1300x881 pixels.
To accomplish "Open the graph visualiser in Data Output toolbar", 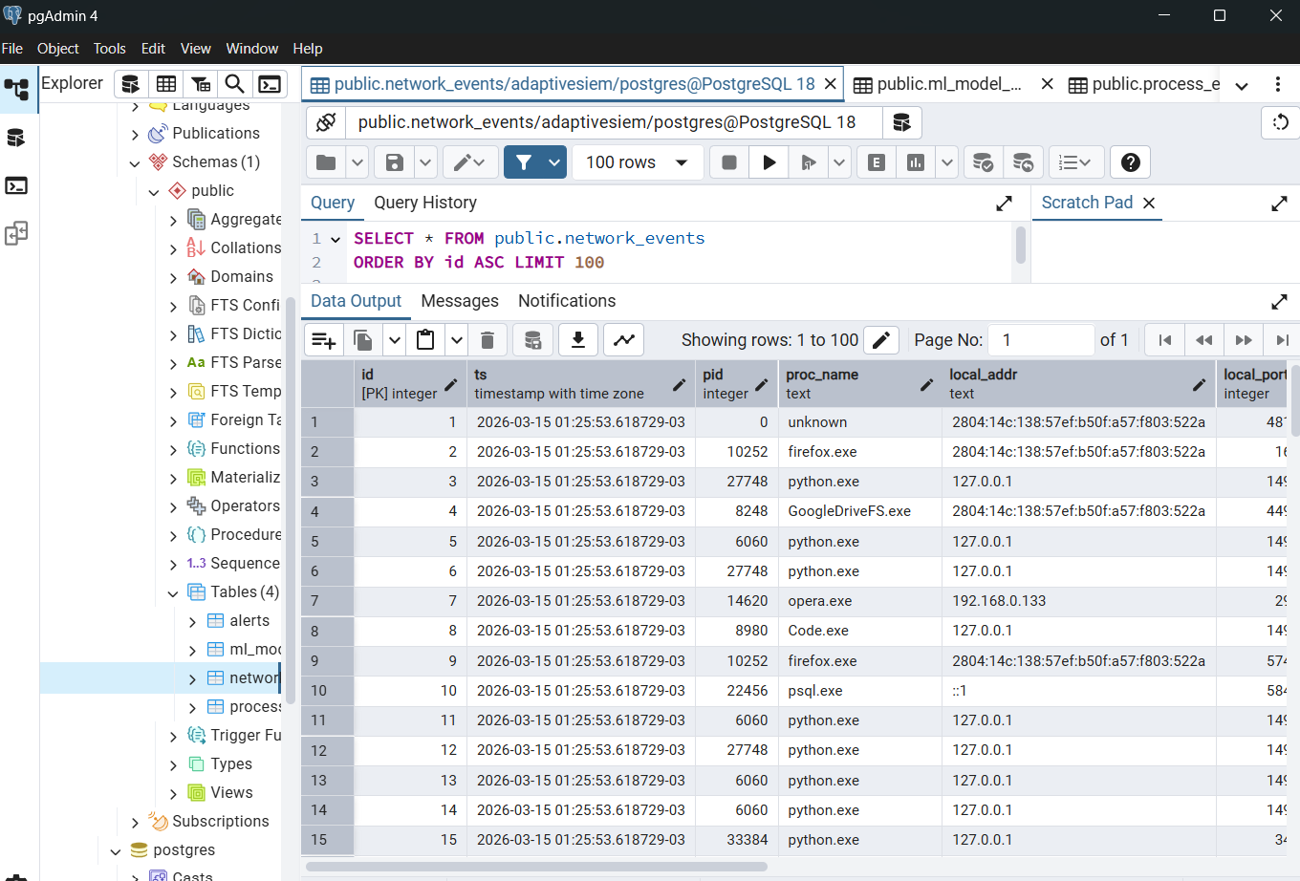I will pyautogui.click(x=622, y=339).
